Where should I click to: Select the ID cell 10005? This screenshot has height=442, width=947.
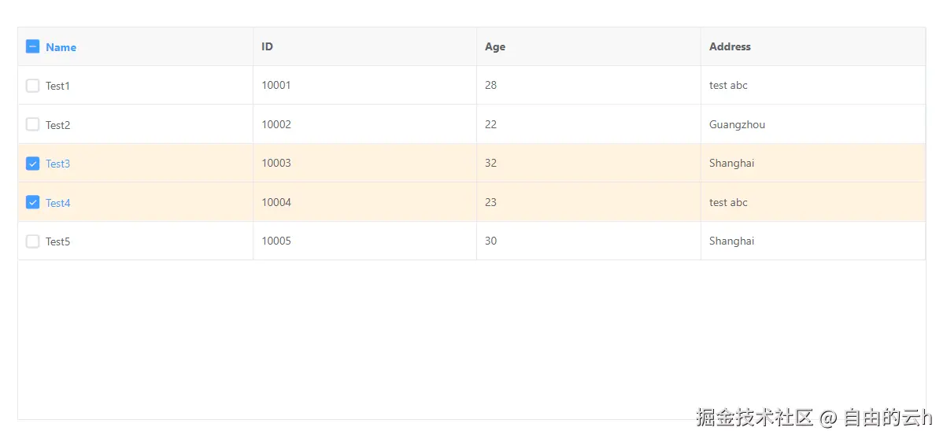276,241
